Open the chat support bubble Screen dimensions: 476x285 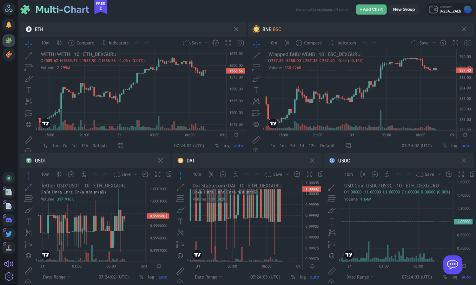click(x=453, y=264)
